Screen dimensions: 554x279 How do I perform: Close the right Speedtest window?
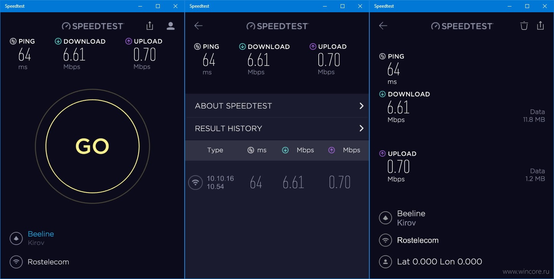(x=545, y=6)
